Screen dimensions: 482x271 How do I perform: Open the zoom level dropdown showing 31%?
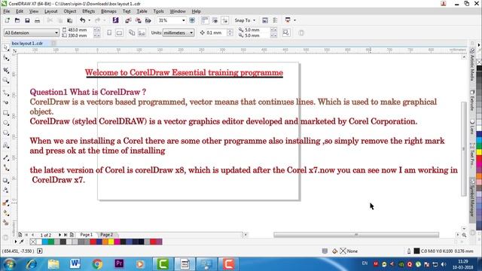click(184, 20)
